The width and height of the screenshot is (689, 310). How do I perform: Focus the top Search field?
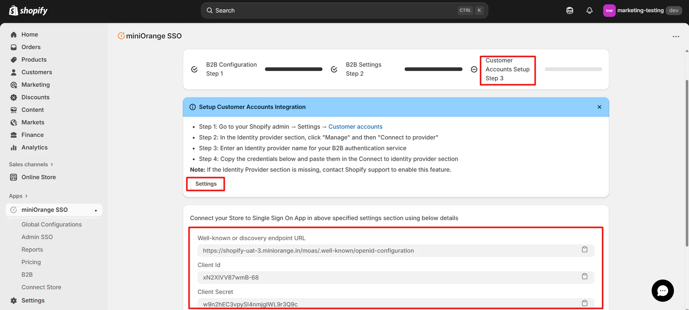(x=344, y=10)
